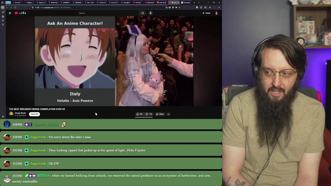The image size is (331, 186).
Task: Click the chat emote after Lacerta name
Action: tap(64, 125)
